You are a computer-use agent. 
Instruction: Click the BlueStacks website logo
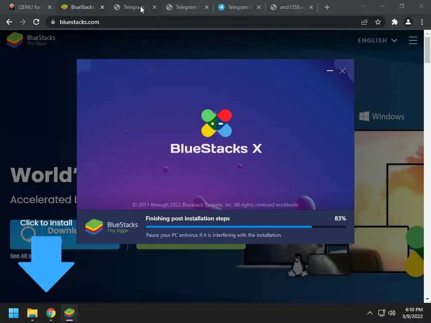click(31, 40)
